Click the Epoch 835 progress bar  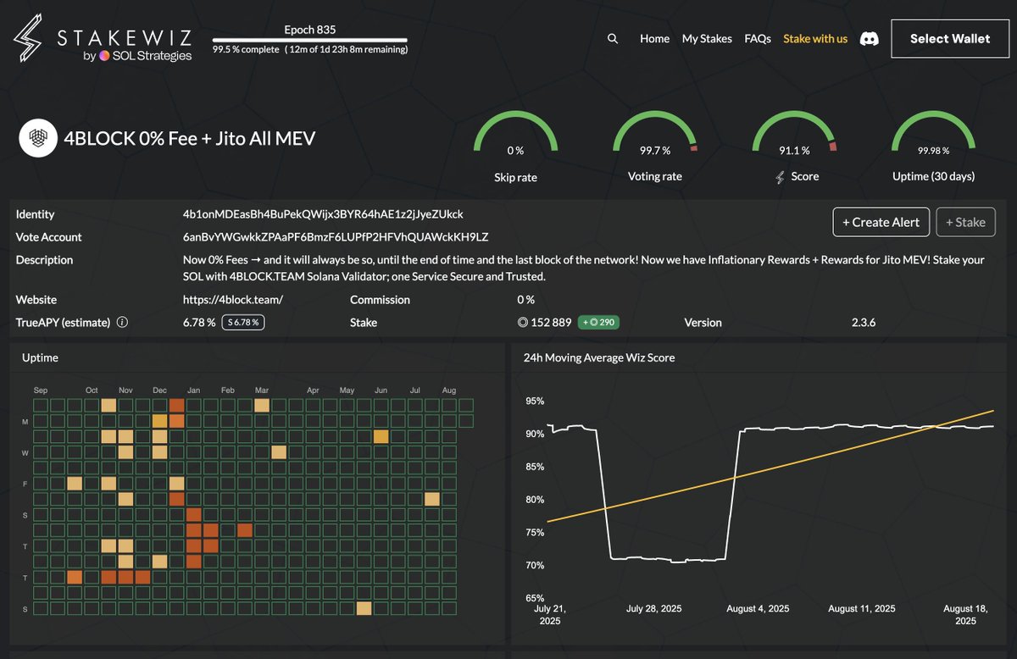[x=309, y=40]
